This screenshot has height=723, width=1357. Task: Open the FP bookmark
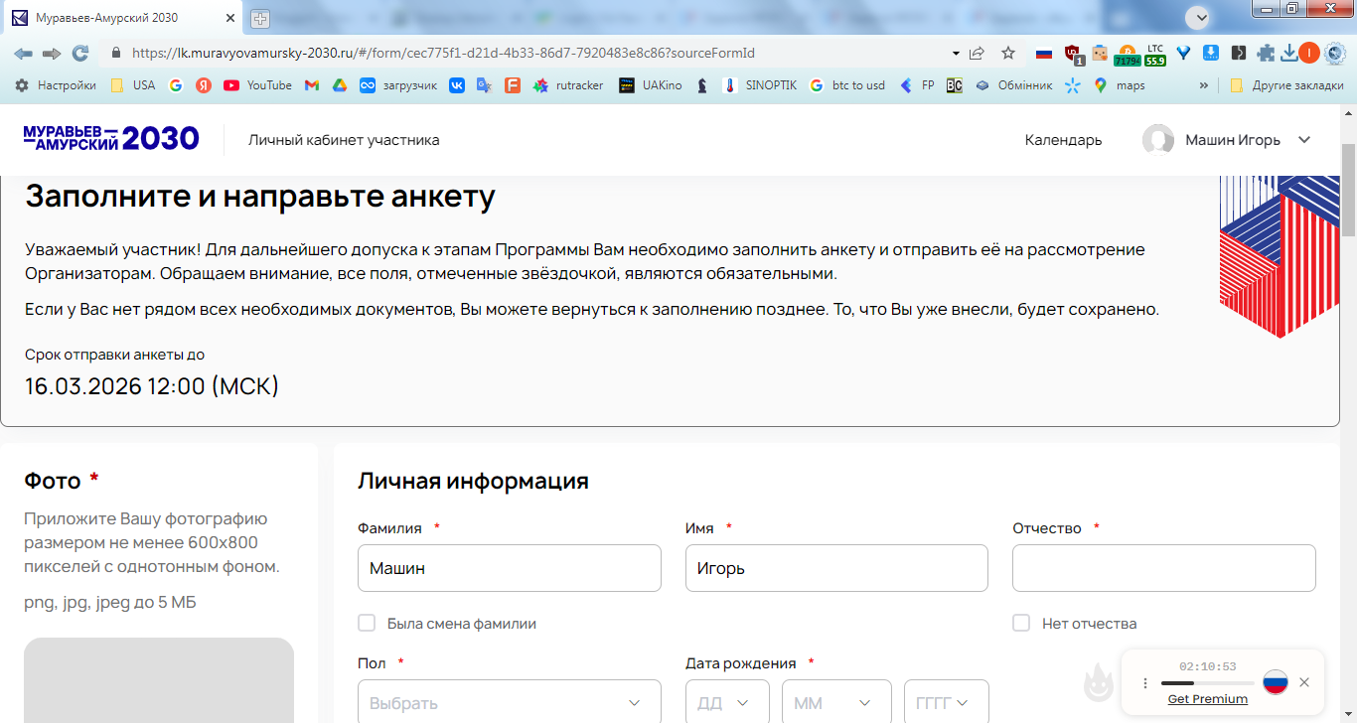(917, 85)
